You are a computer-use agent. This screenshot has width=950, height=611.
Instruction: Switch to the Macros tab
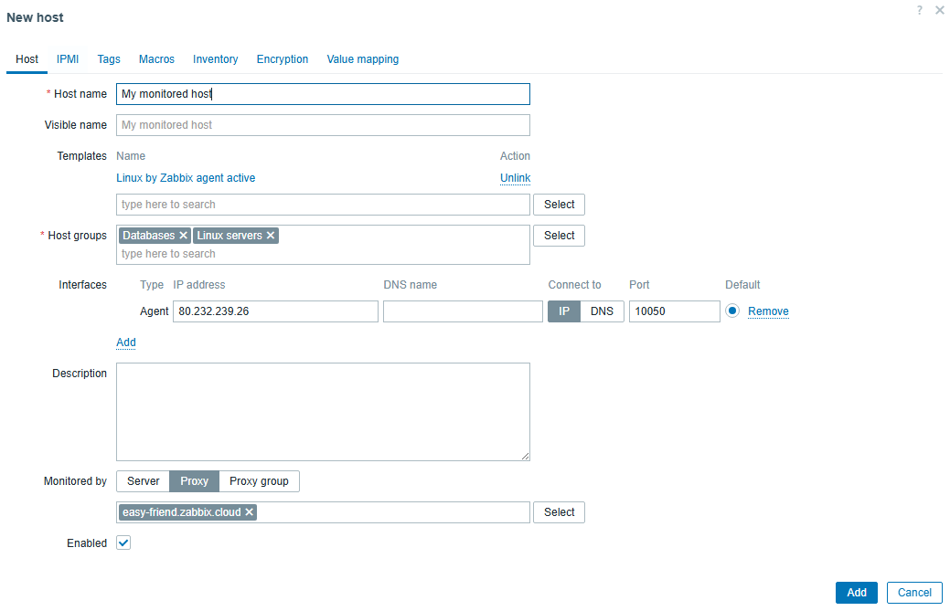pyautogui.click(x=156, y=59)
